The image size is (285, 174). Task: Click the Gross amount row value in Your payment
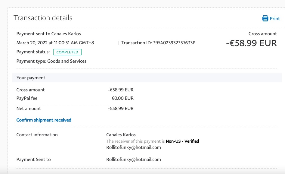point(121,90)
